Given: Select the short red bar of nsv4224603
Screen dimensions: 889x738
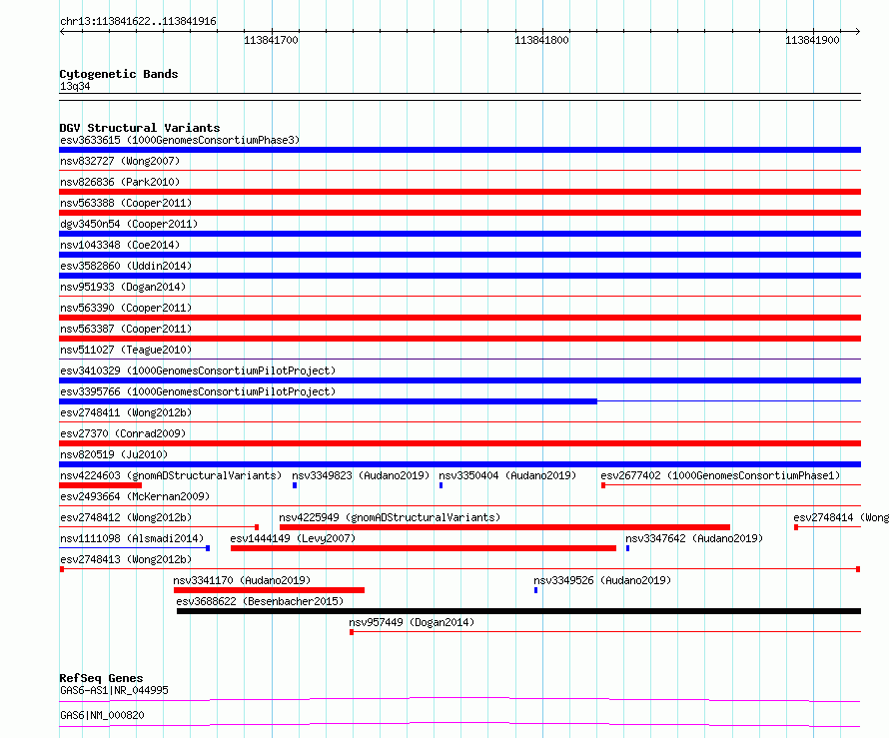Looking at the screenshot, I should [x=100, y=485].
